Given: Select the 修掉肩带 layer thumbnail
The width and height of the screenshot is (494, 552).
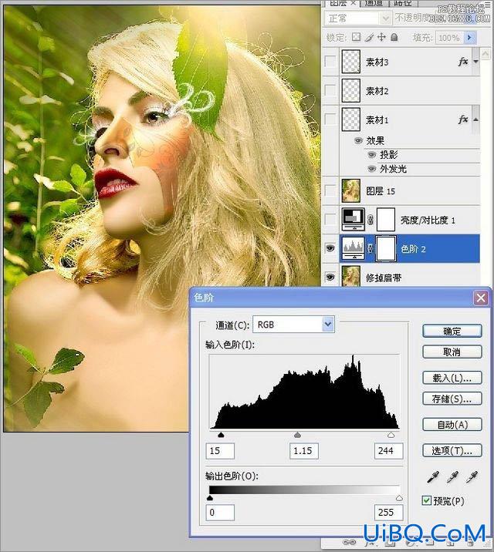Looking at the screenshot, I should [x=351, y=276].
